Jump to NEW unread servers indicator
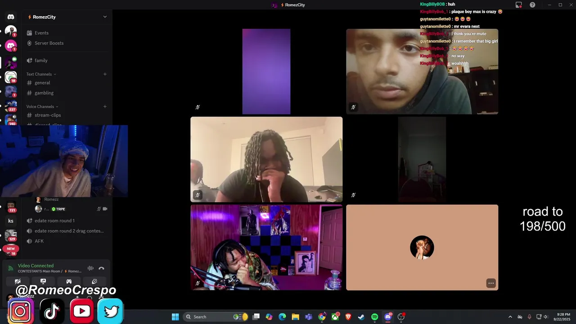 tap(11, 248)
